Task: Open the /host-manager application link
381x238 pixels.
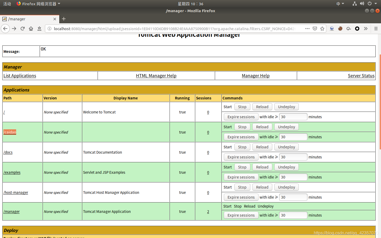Action: click(x=16, y=193)
